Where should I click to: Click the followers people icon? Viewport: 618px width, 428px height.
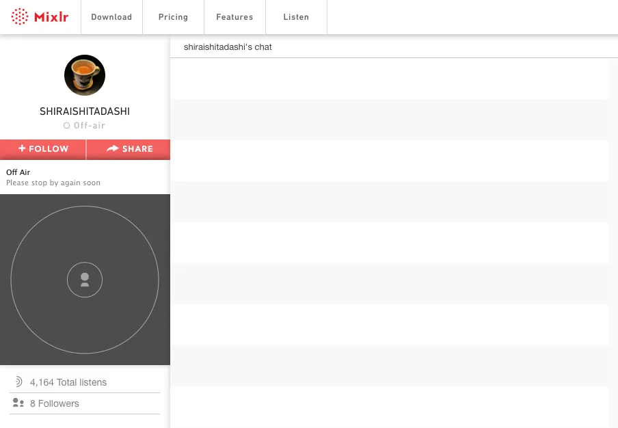coord(18,403)
